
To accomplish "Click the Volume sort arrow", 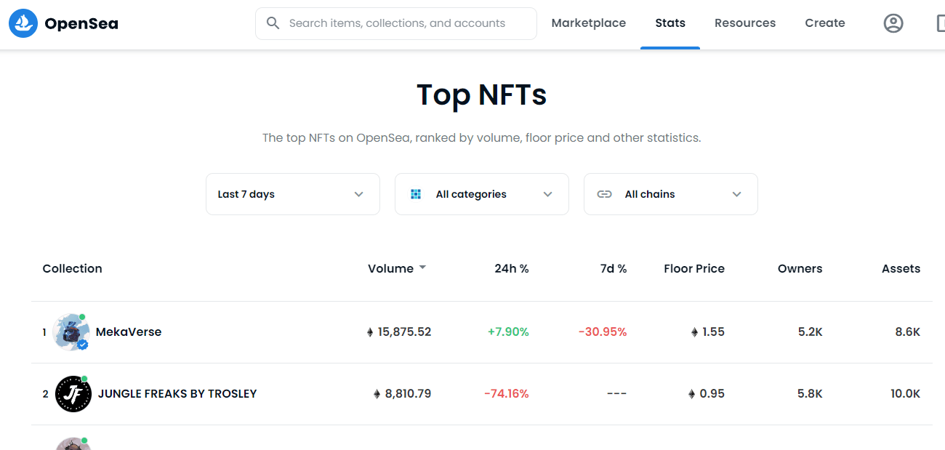I will tap(422, 268).
